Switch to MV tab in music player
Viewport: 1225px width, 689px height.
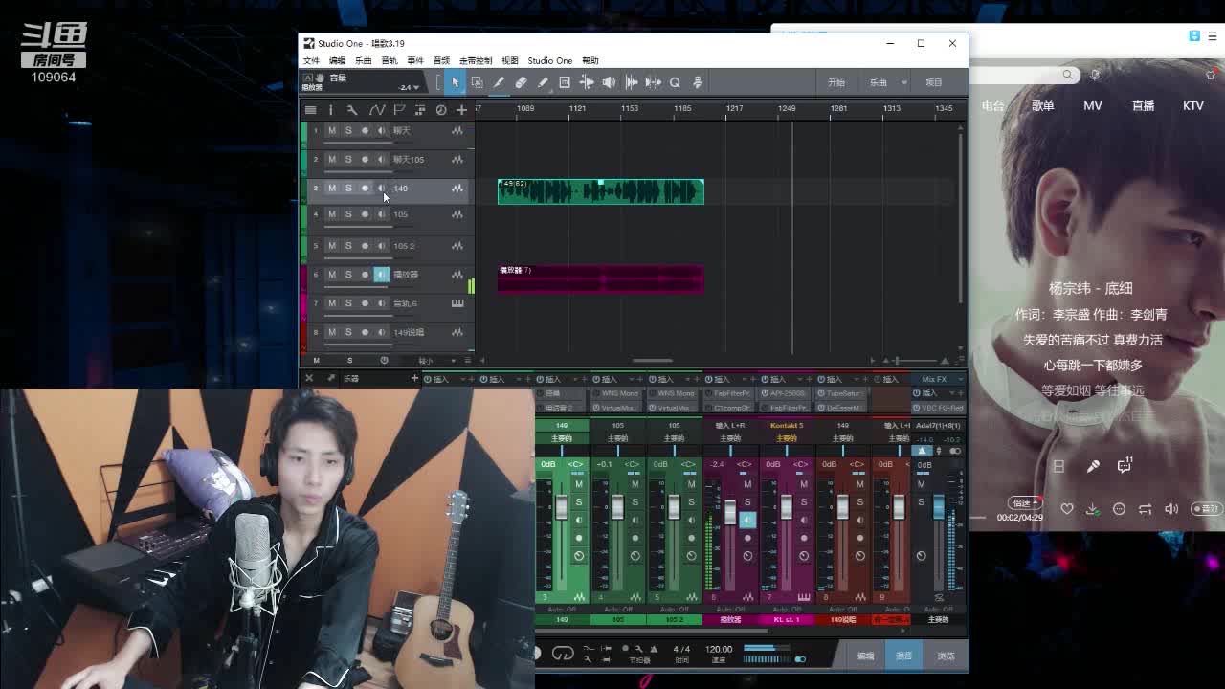click(x=1093, y=106)
